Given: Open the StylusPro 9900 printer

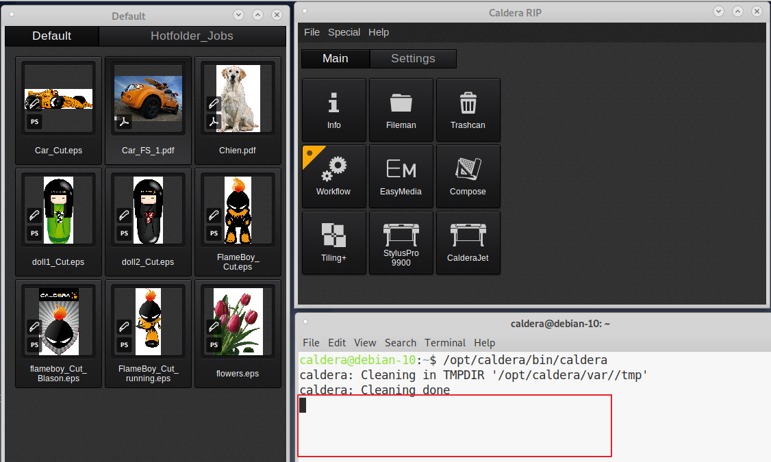Looking at the screenshot, I should (401, 242).
